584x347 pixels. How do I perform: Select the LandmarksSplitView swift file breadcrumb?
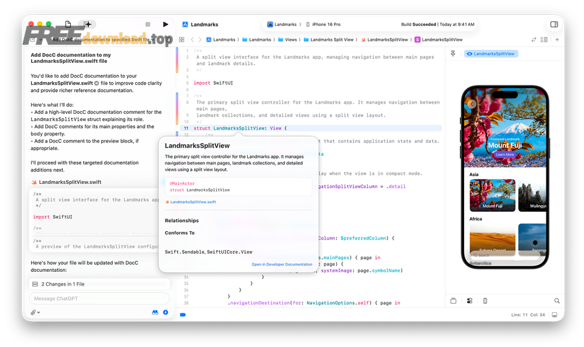click(x=384, y=39)
